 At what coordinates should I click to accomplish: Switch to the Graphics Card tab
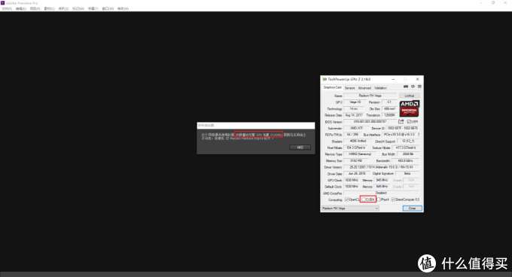332,87
